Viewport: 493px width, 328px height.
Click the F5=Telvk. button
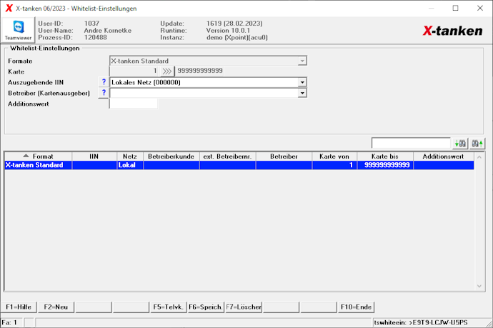pyautogui.click(x=168, y=307)
